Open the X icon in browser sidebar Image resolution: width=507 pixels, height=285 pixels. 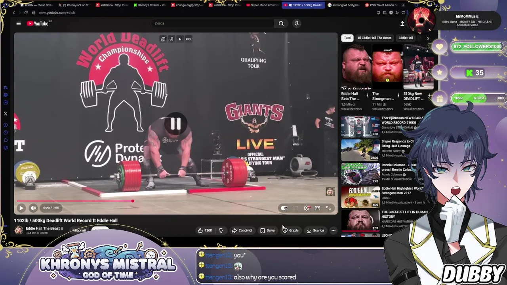[x=6, y=114]
